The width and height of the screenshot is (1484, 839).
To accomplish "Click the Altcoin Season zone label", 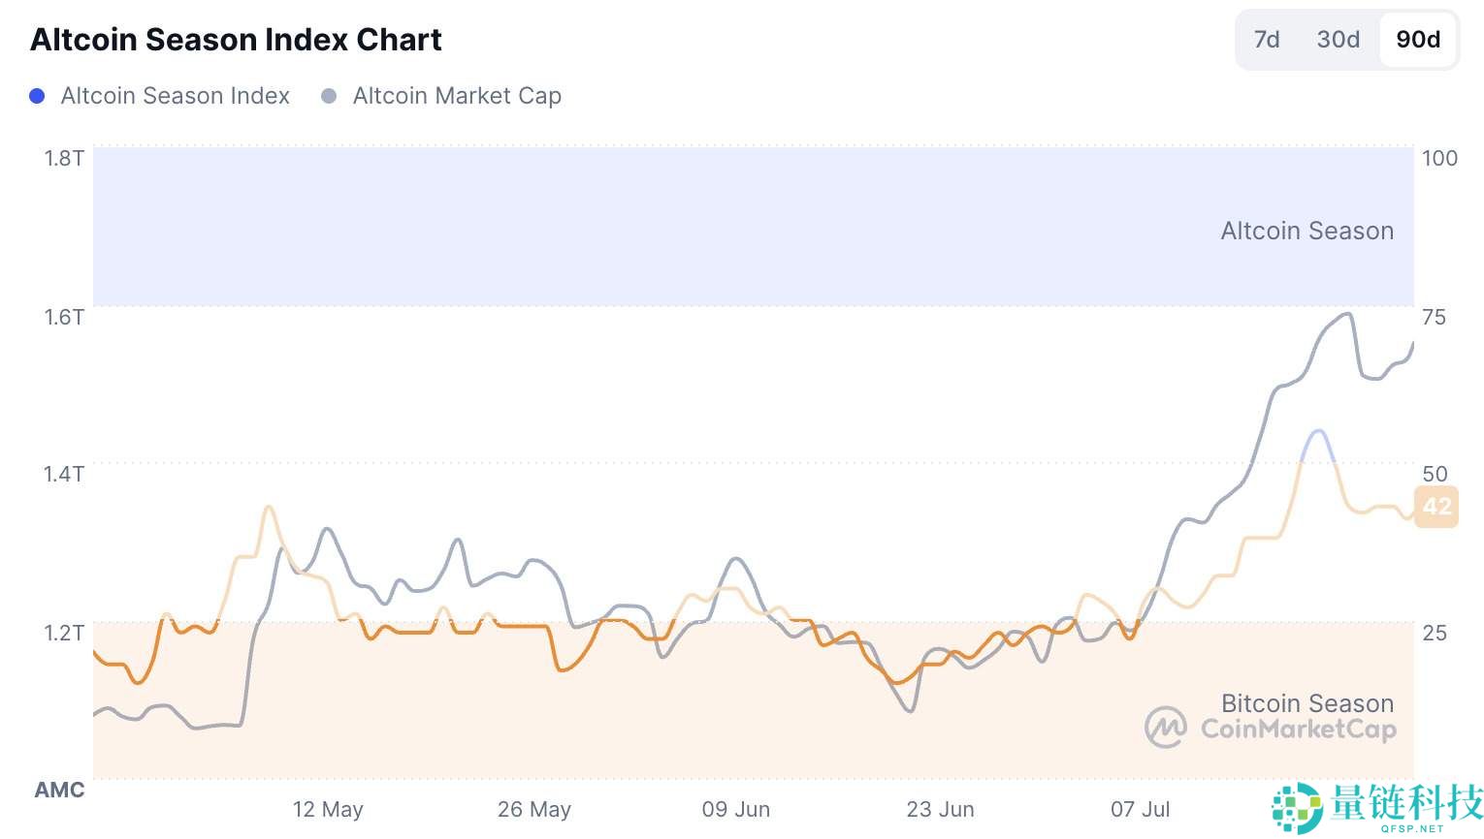I will pos(1307,231).
